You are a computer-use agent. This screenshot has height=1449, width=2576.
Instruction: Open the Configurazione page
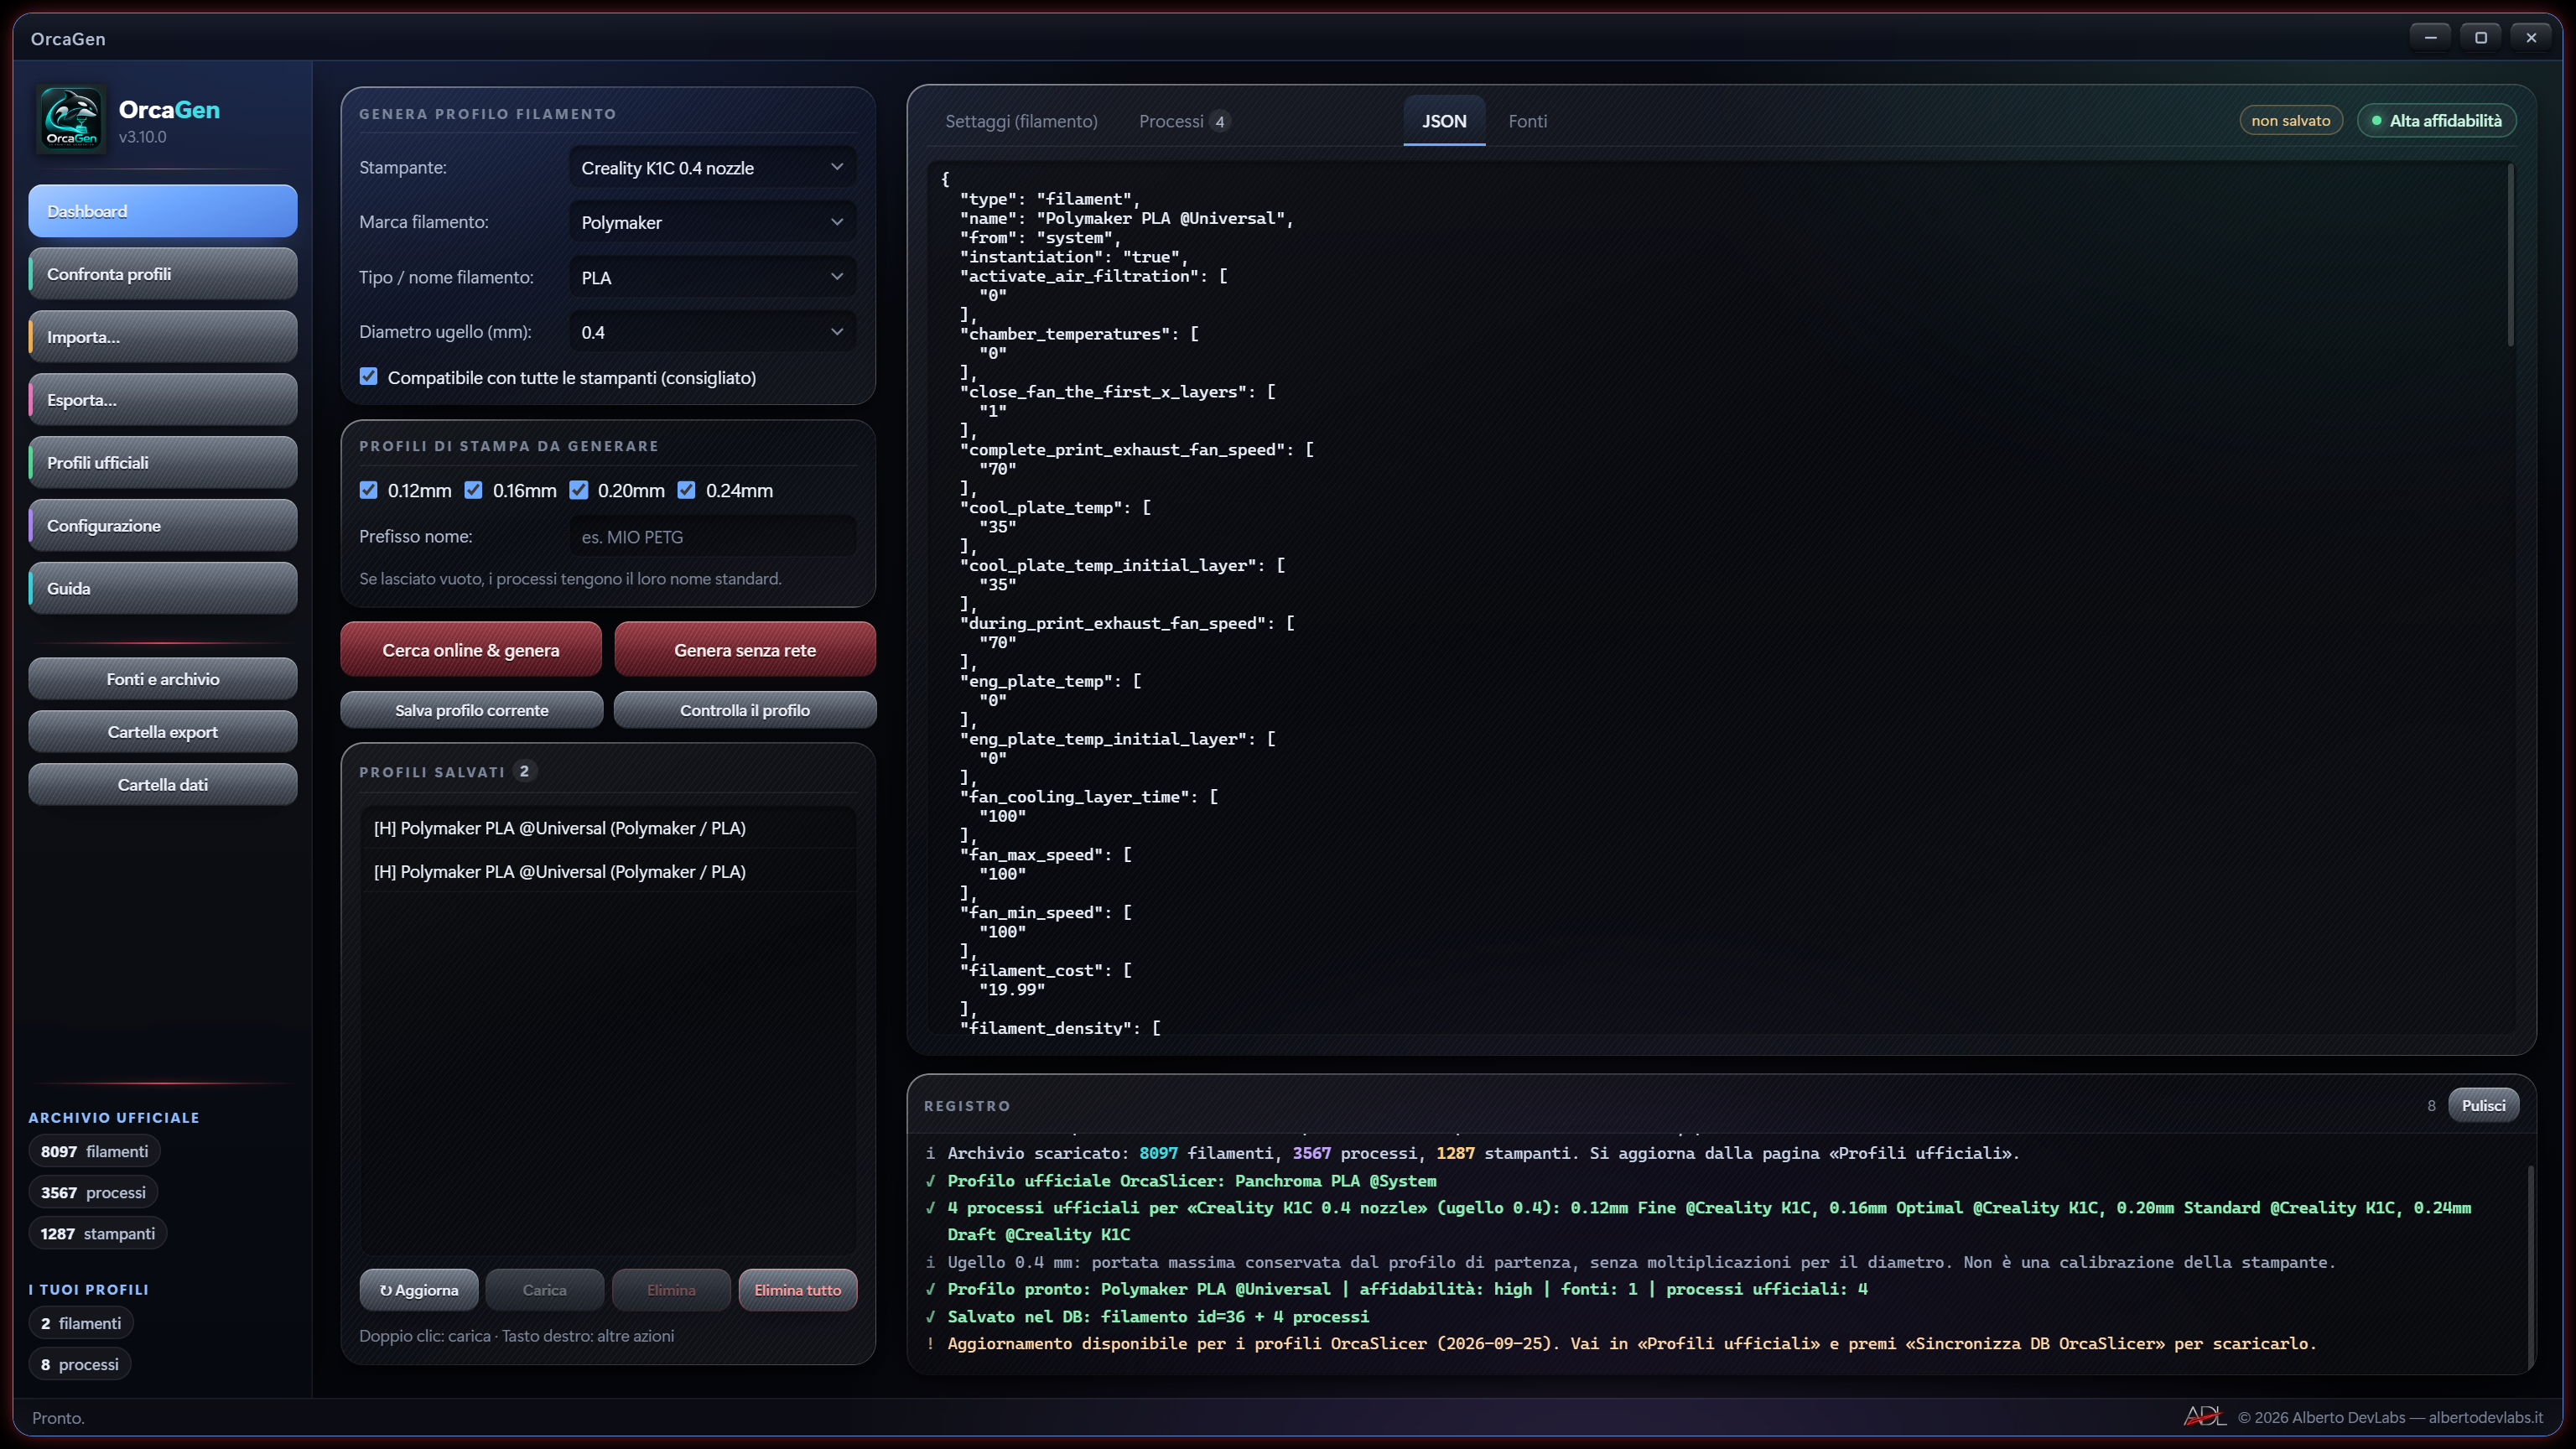(x=163, y=526)
